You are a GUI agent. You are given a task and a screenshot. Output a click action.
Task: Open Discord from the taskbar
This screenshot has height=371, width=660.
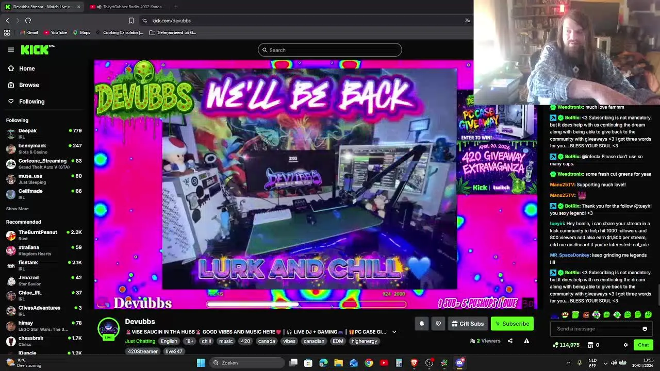coord(459,363)
